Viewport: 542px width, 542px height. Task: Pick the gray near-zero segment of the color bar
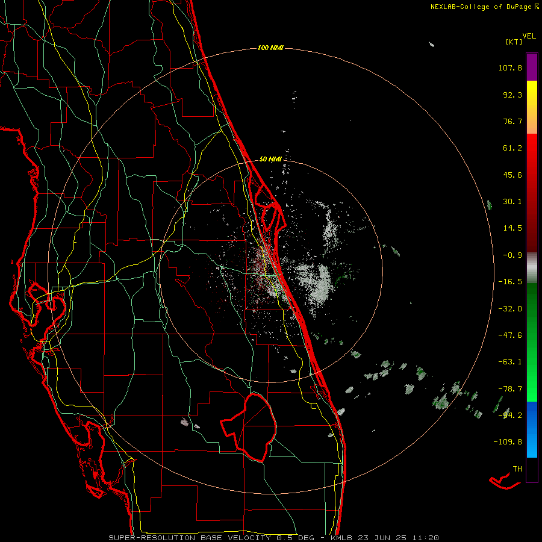[x=532, y=268]
